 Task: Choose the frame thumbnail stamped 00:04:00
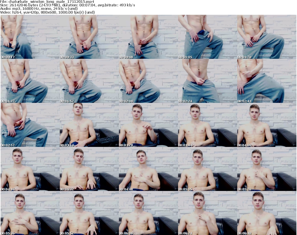pos(267,125)
